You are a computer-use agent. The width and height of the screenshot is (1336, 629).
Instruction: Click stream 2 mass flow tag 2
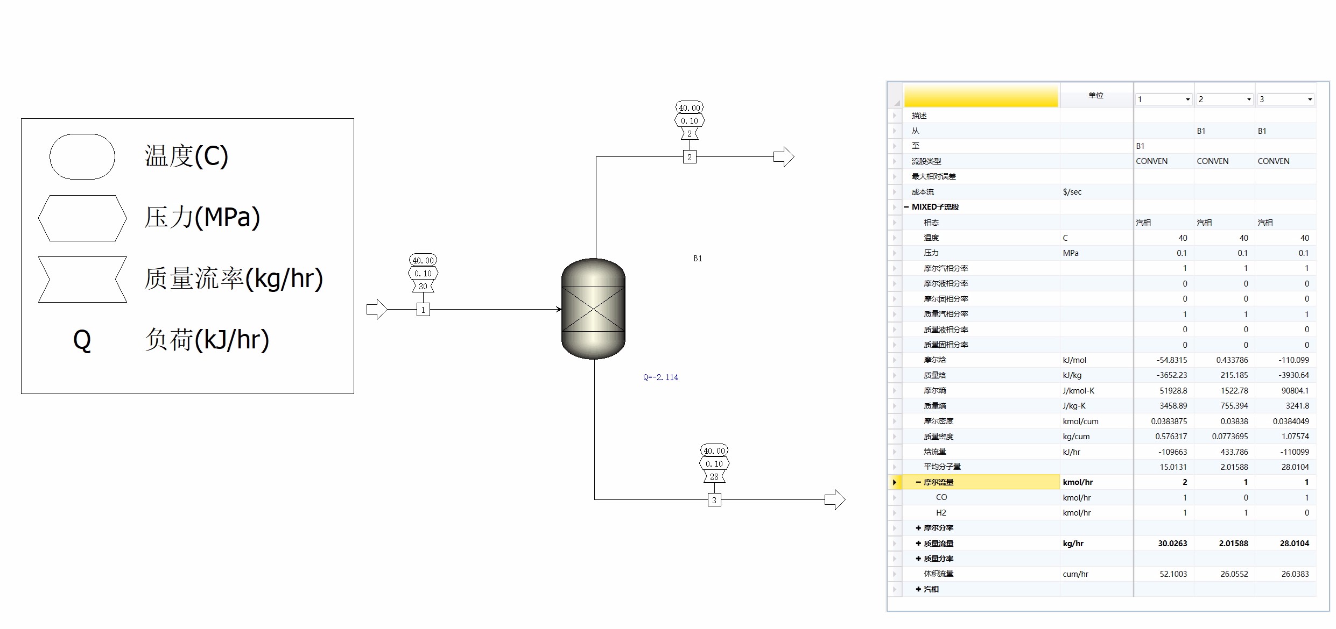[x=690, y=133]
